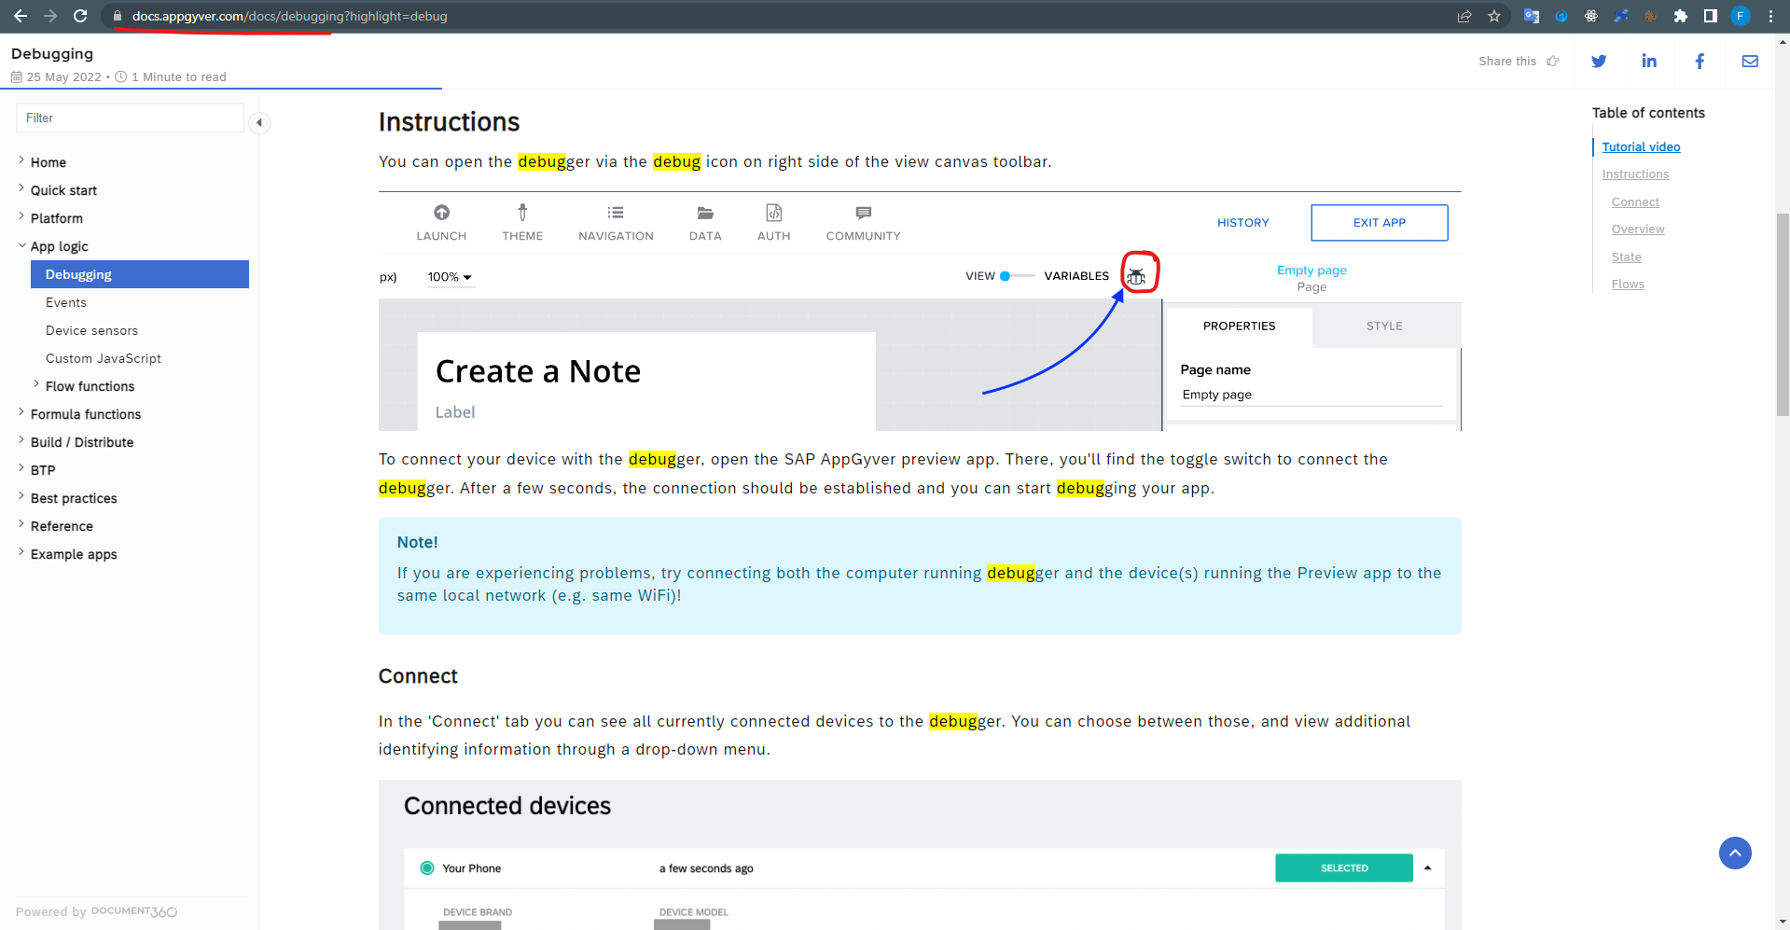Share article via email icon
Screen dimensions: 1790x930
1750,61
